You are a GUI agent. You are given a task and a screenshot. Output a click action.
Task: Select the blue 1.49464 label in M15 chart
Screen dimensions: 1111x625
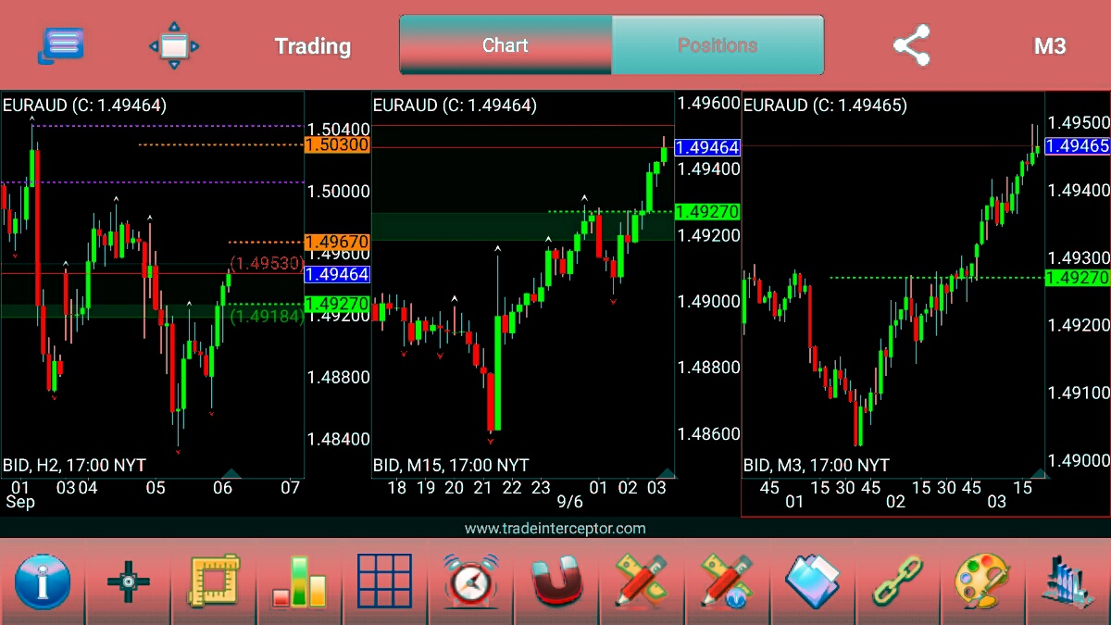pyautogui.click(x=707, y=147)
